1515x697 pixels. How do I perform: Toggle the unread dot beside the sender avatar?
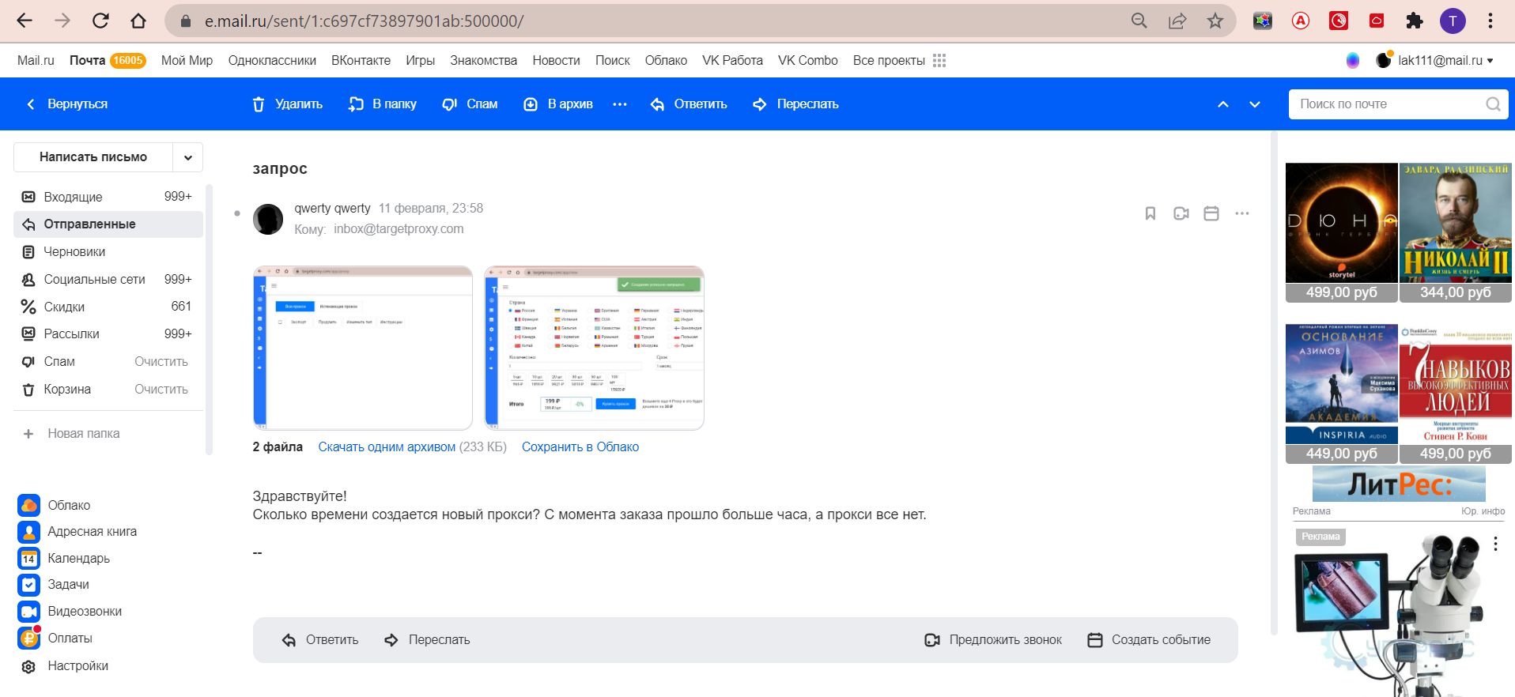tap(237, 213)
